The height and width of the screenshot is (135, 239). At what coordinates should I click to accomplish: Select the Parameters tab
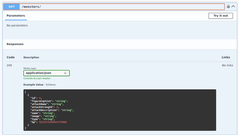[16, 16]
